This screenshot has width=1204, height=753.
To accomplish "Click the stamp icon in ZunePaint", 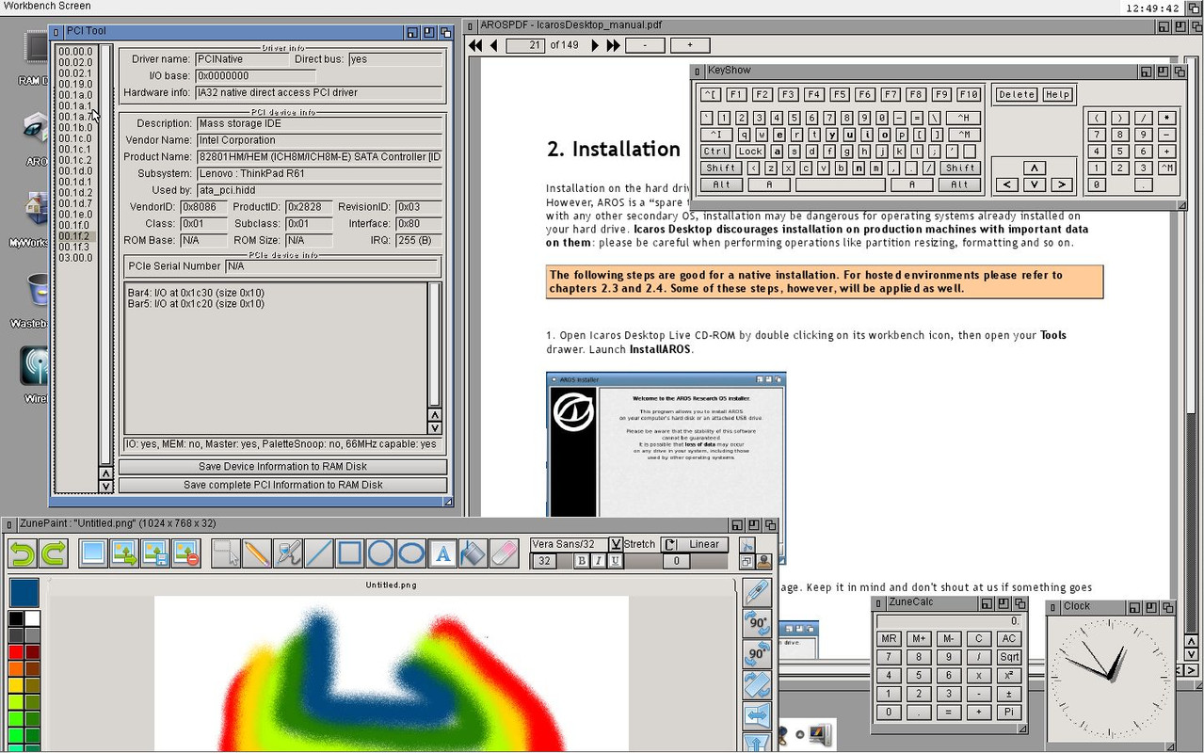I will 763,561.
